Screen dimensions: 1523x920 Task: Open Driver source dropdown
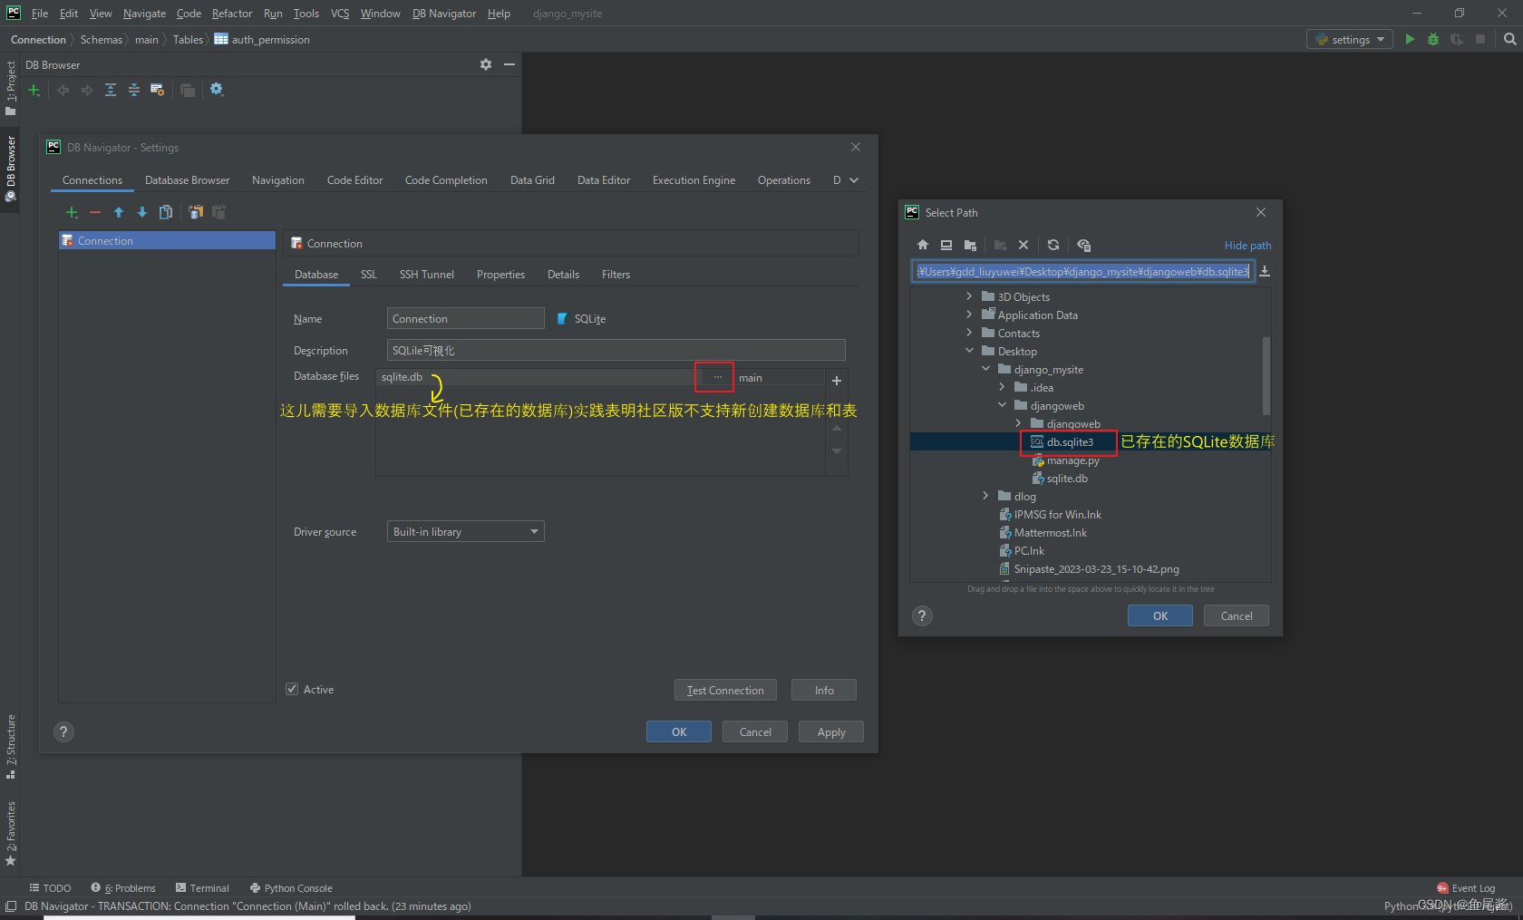pos(465,532)
